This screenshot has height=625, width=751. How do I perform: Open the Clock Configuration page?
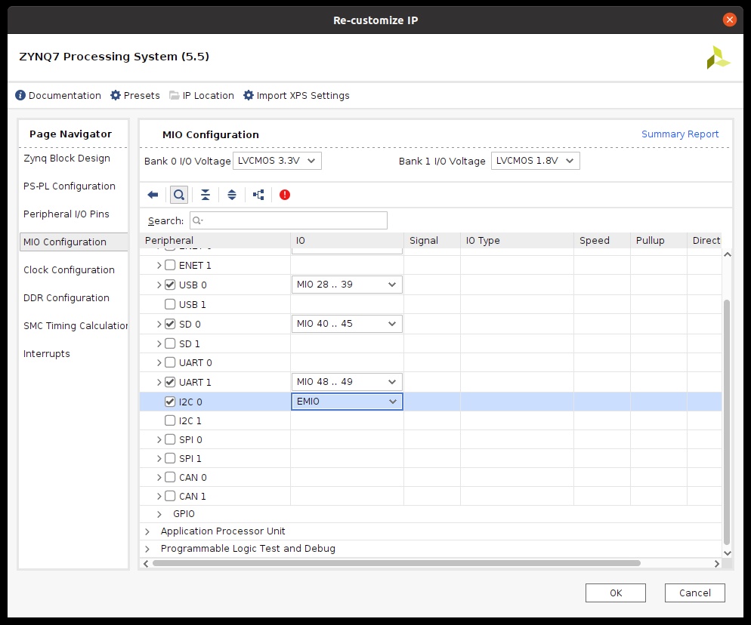(x=69, y=270)
